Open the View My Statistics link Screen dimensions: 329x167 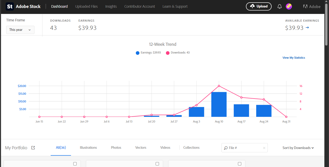tap(294, 58)
